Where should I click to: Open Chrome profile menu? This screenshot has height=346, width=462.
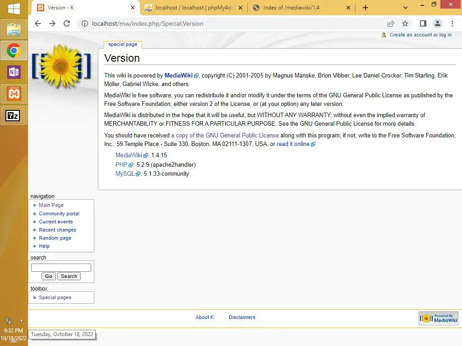point(438,23)
